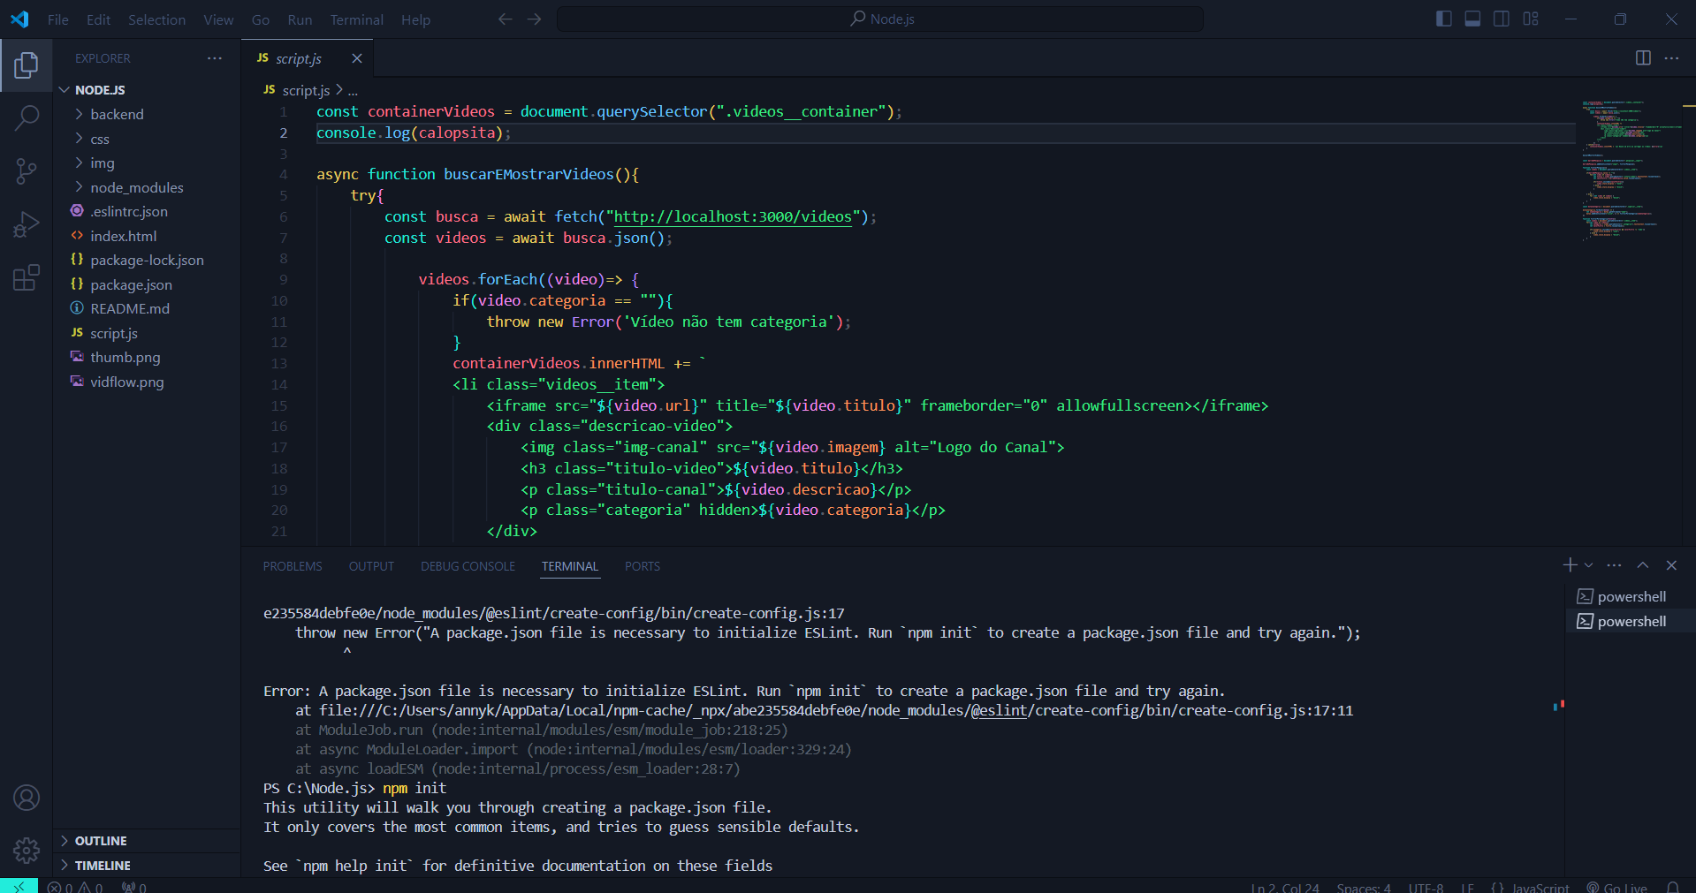This screenshot has width=1696, height=893.
Task: Open the Manage gear icon
Action: (x=27, y=851)
